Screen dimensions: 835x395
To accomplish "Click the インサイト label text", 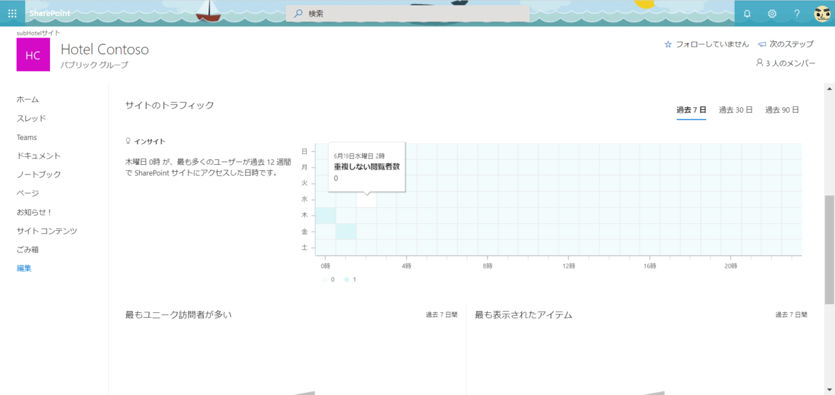I will click(x=150, y=141).
